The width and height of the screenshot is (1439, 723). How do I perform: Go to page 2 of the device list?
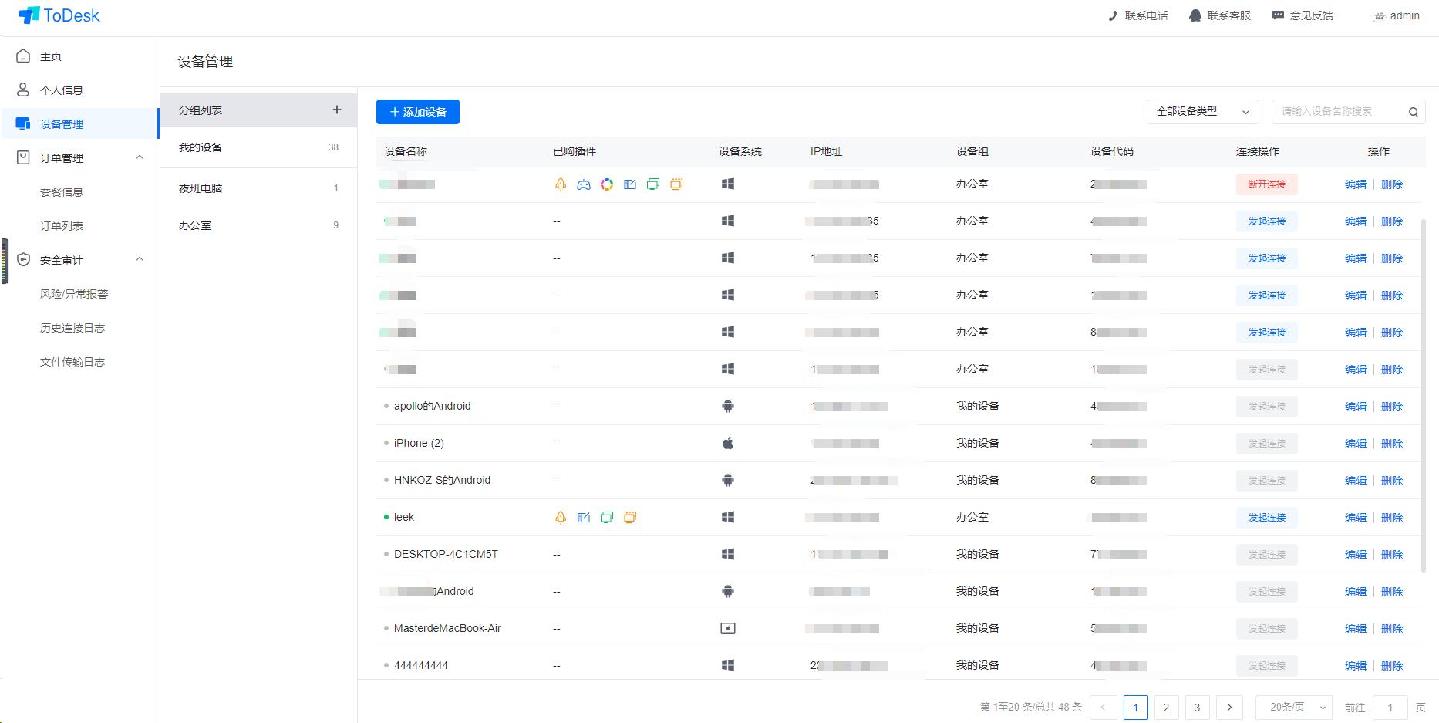pos(1166,708)
